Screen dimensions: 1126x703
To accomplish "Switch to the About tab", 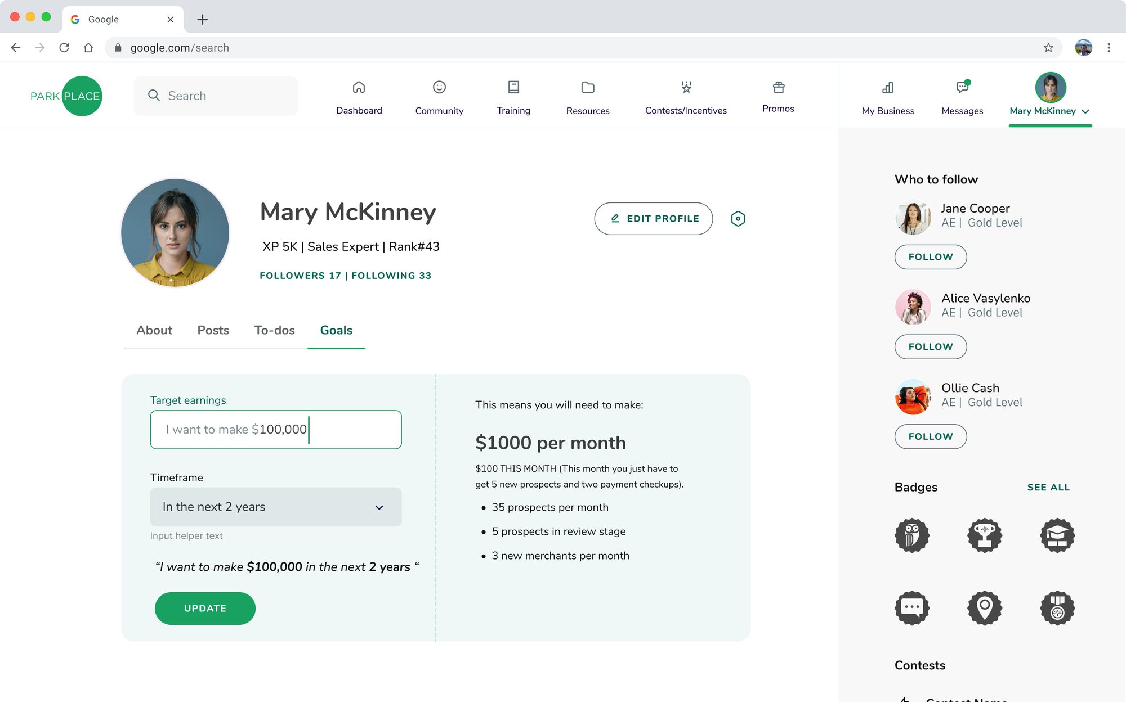I will point(154,330).
